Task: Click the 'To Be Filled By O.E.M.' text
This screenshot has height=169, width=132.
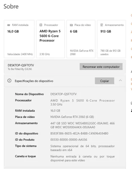Action: [x=20, y=69]
